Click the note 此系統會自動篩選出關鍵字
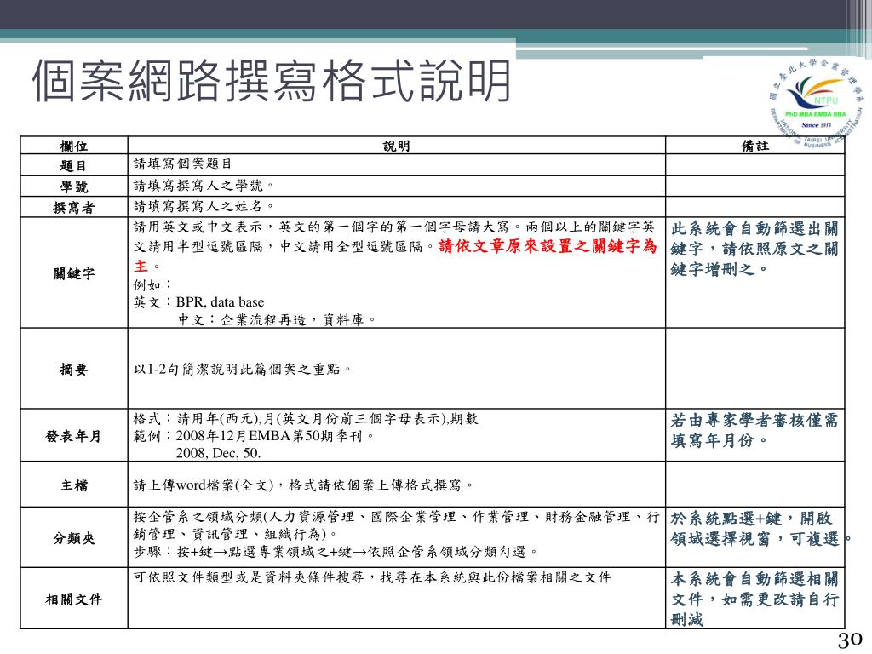The width and height of the screenshot is (872, 654). [x=754, y=249]
